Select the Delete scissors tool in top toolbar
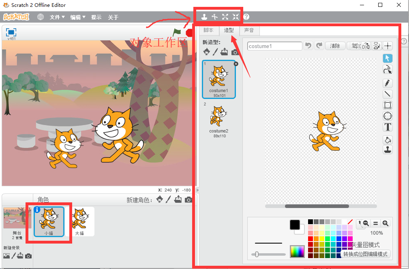The image size is (409, 269). (x=214, y=17)
